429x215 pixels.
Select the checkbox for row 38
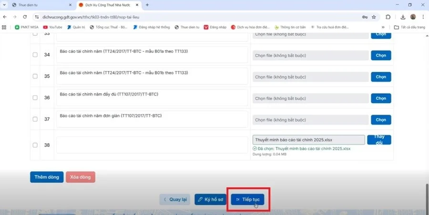(x=35, y=145)
